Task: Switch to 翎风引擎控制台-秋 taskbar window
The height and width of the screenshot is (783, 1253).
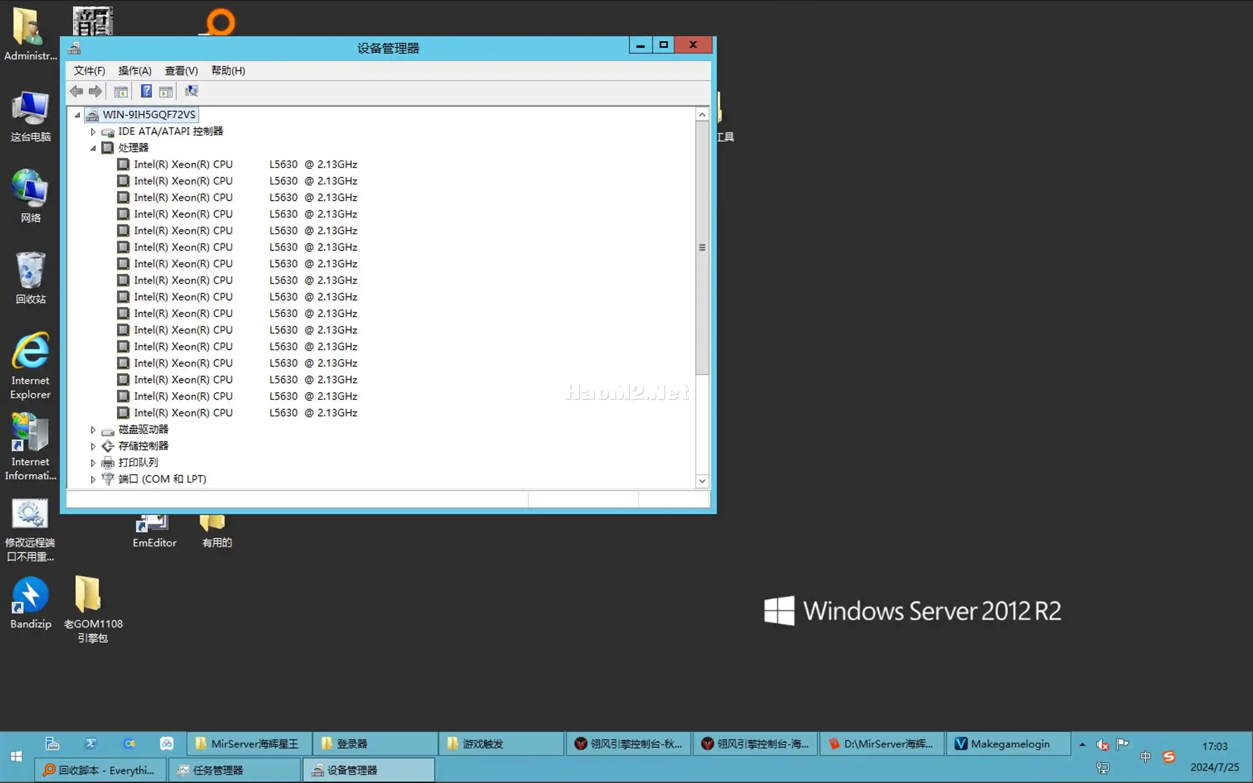Action: pyautogui.click(x=628, y=744)
